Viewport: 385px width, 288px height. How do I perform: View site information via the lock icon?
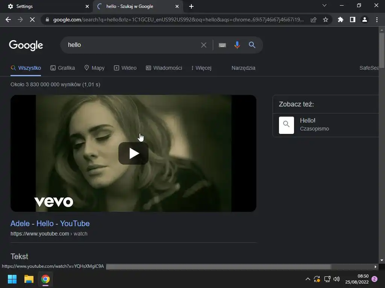coord(47,19)
